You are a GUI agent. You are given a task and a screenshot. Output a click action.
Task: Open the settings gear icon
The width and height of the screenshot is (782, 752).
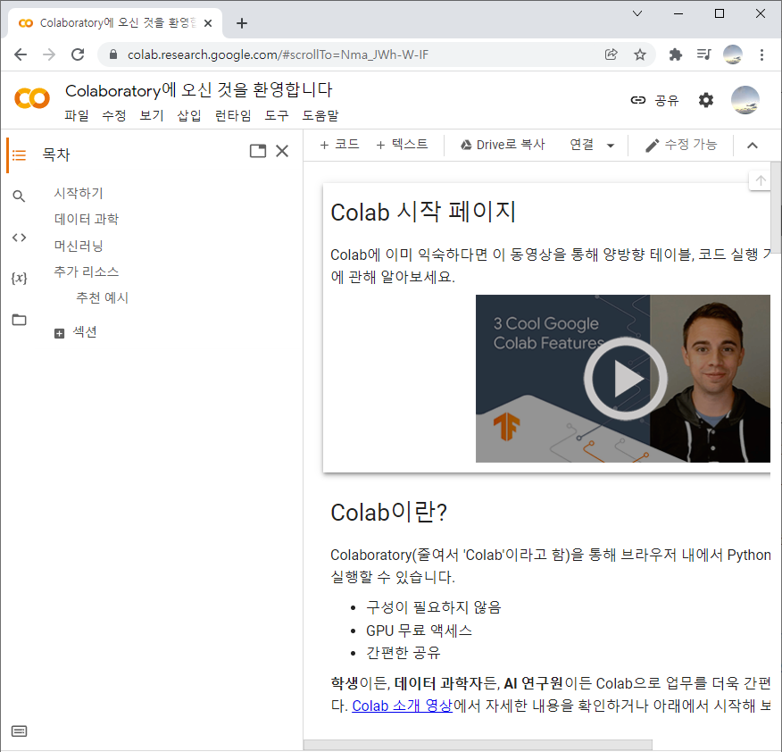(706, 100)
